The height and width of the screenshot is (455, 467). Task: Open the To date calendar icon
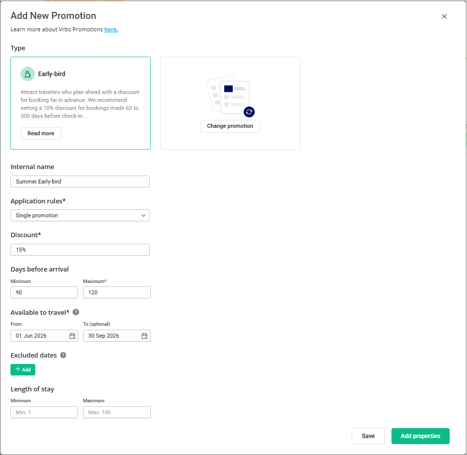[x=144, y=336]
